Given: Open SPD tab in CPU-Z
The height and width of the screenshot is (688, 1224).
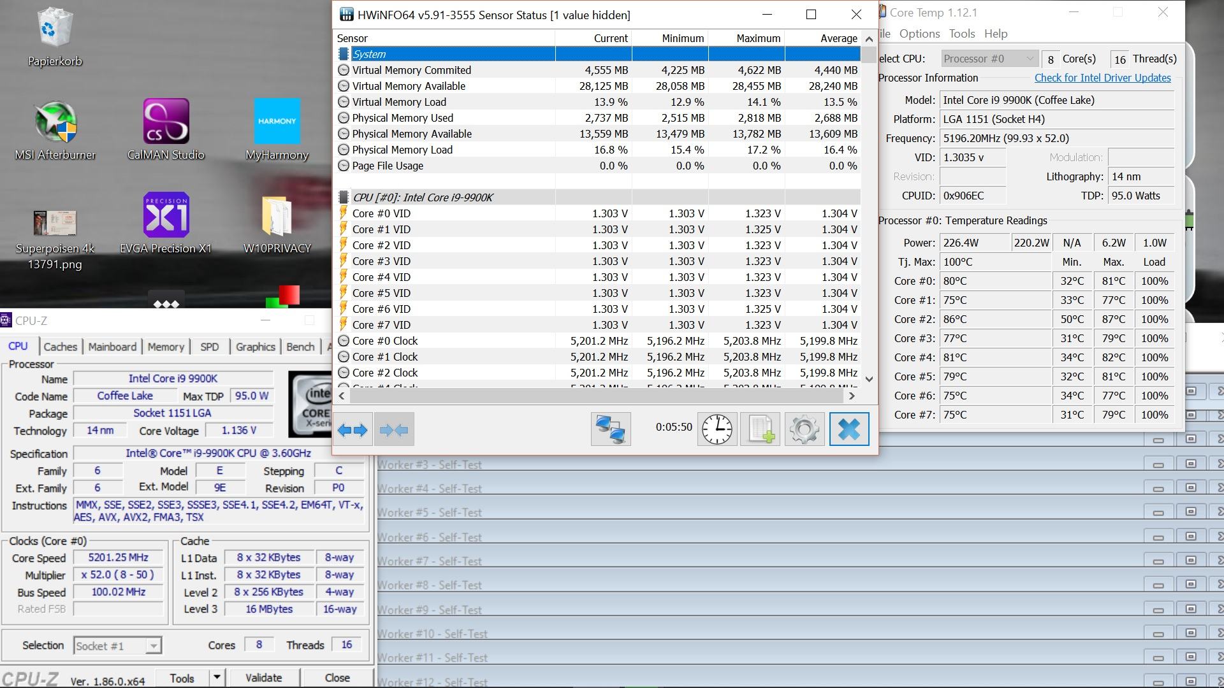Looking at the screenshot, I should pyautogui.click(x=210, y=347).
